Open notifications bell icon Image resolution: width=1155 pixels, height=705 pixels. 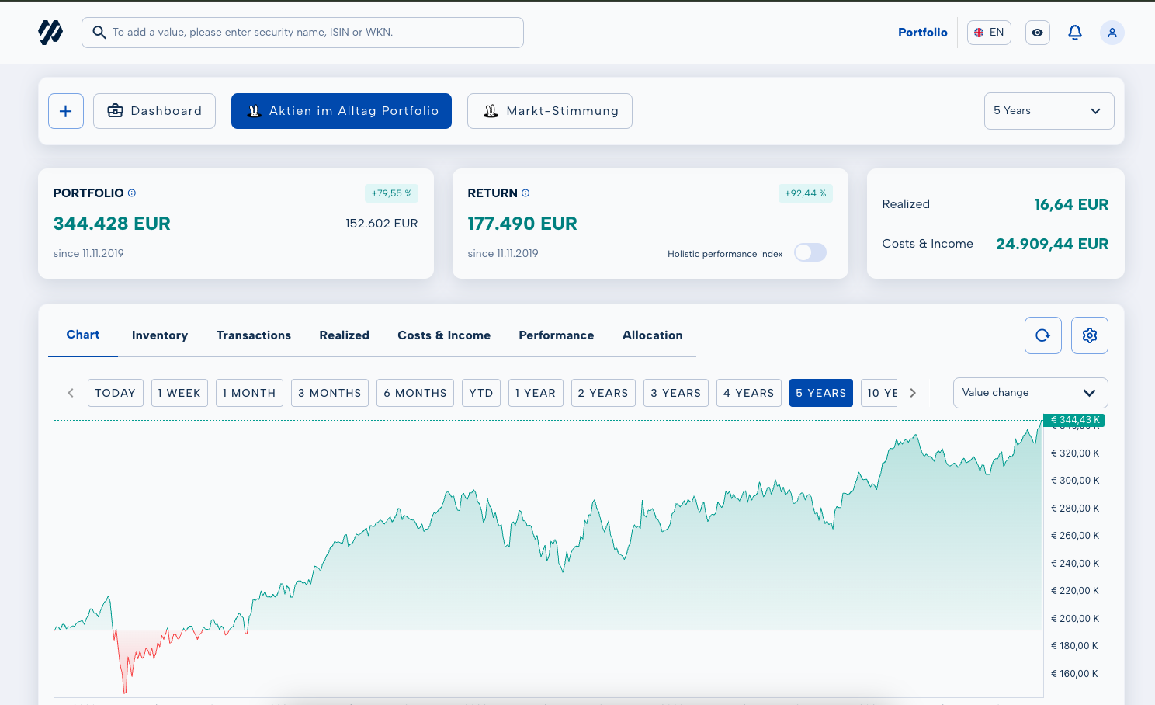(1074, 33)
